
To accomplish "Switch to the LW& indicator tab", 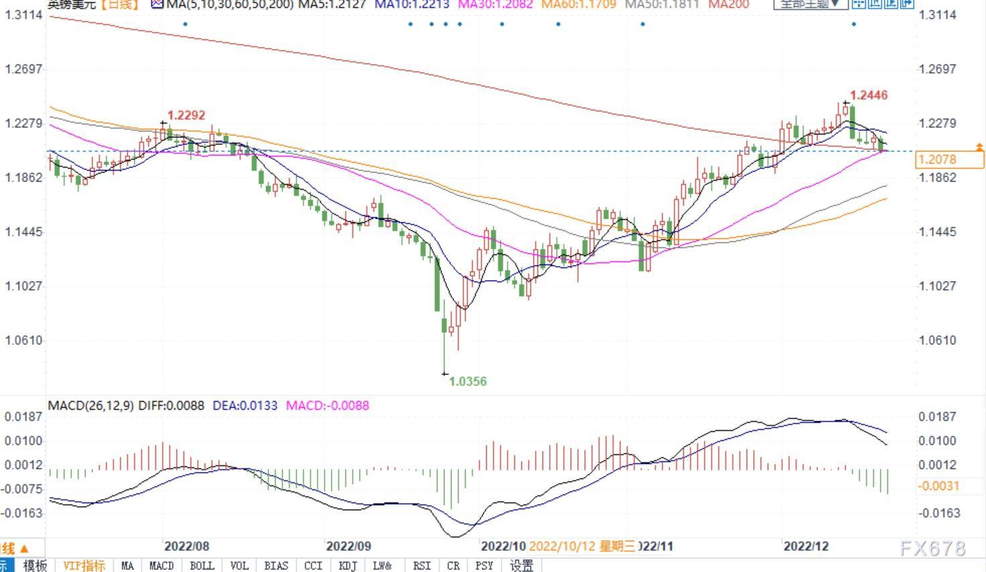I will [382, 565].
